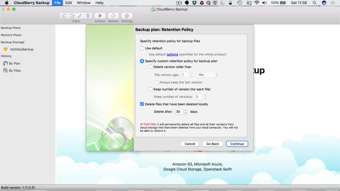Viewport: 340px width, 191px height.
Task: Open the Google Drive menu bar icon
Action: 202,3
